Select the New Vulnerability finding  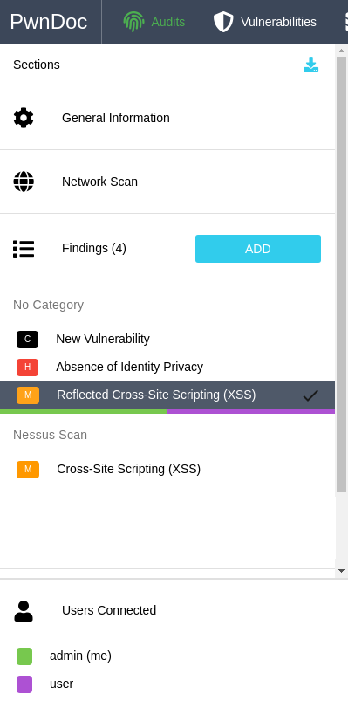pyautogui.click(x=167, y=340)
